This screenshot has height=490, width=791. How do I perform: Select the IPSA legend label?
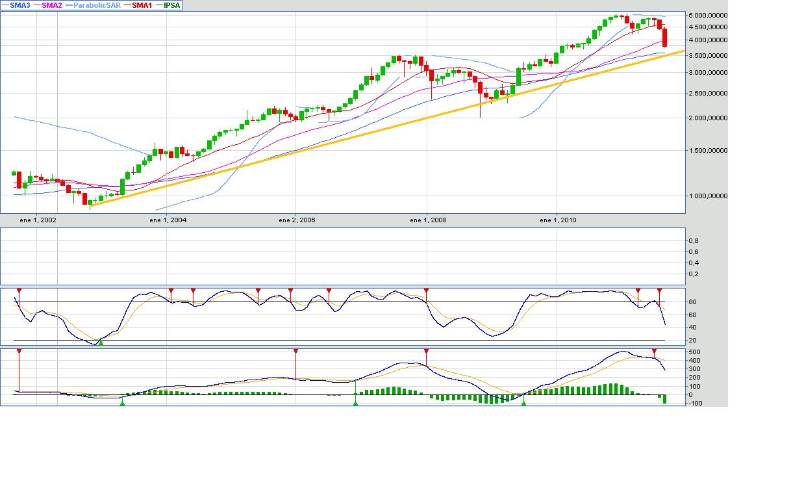click(171, 5)
